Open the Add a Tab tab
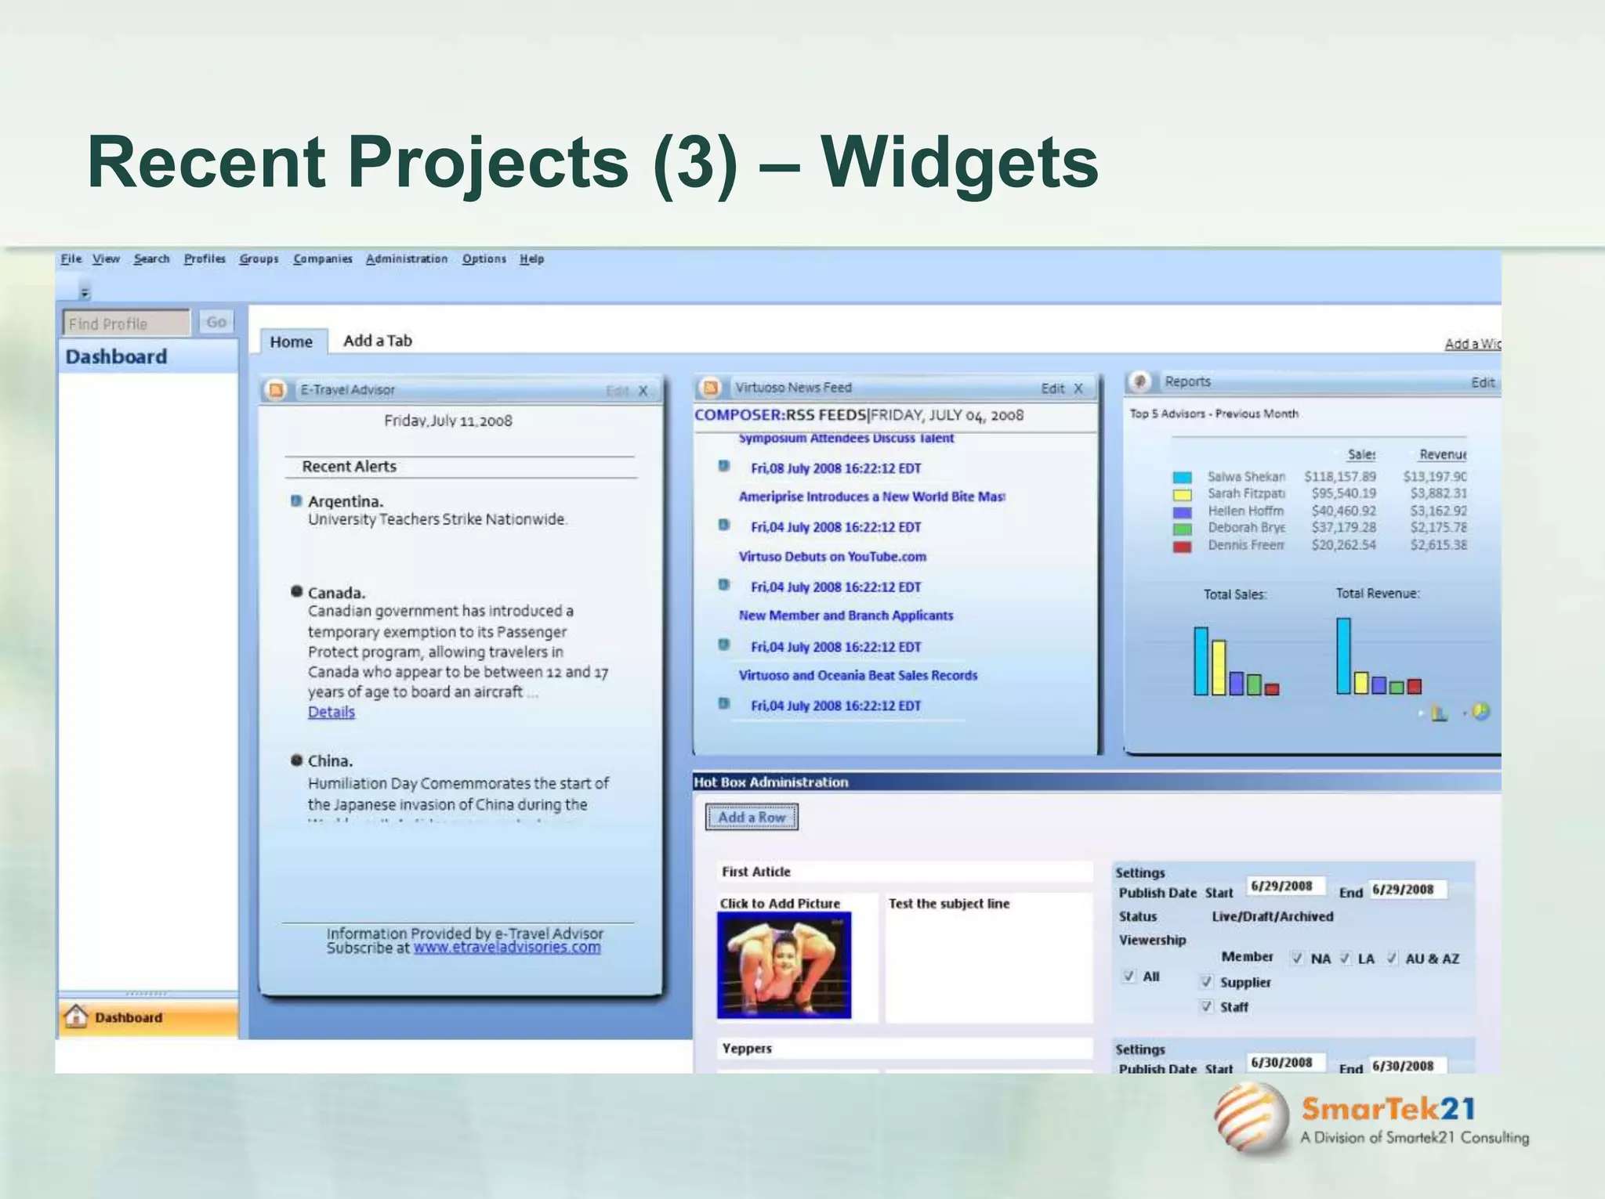The width and height of the screenshot is (1605, 1199). 377,341
